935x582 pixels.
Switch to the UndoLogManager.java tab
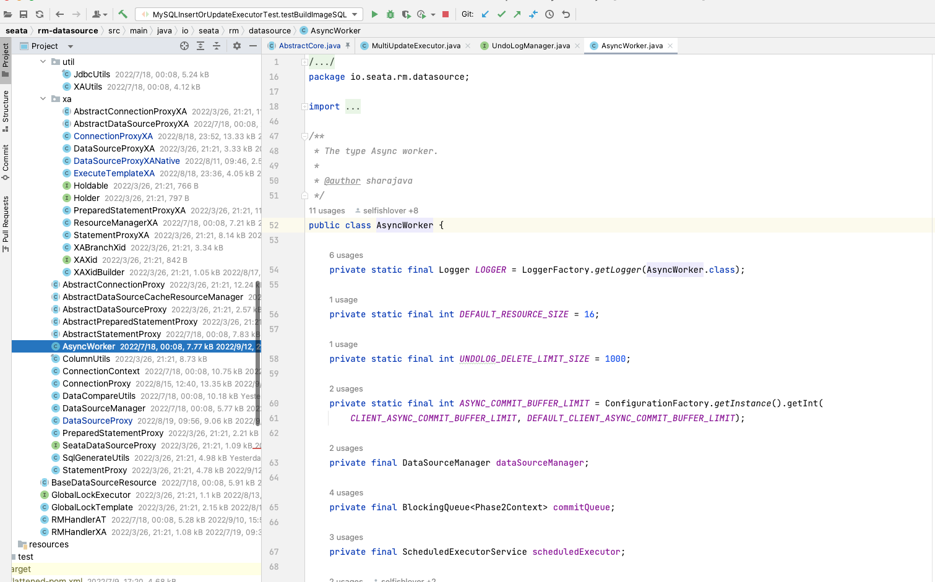530,46
